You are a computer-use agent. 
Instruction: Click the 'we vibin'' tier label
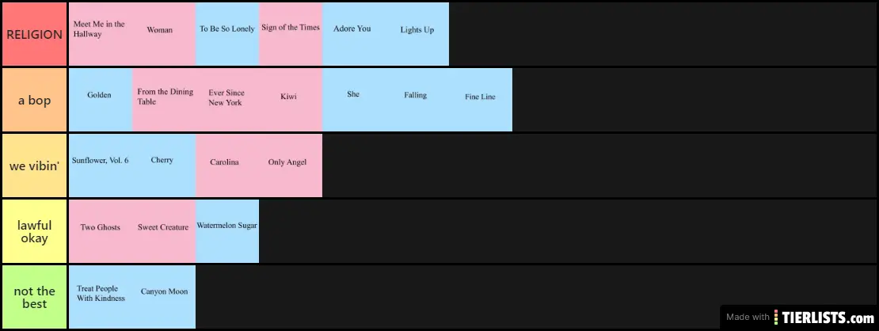(x=34, y=165)
